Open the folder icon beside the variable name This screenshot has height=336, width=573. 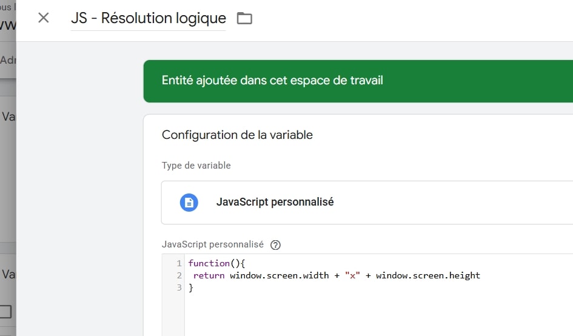click(244, 18)
